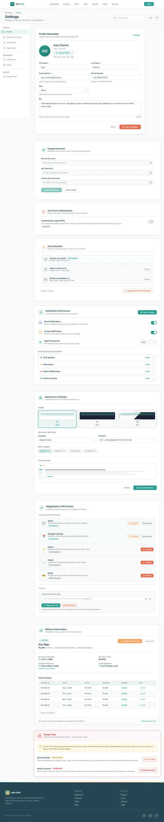Select the Dark theme preview
Image resolution: width=164 pixels, height=822 pixels.
click(97, 419)
